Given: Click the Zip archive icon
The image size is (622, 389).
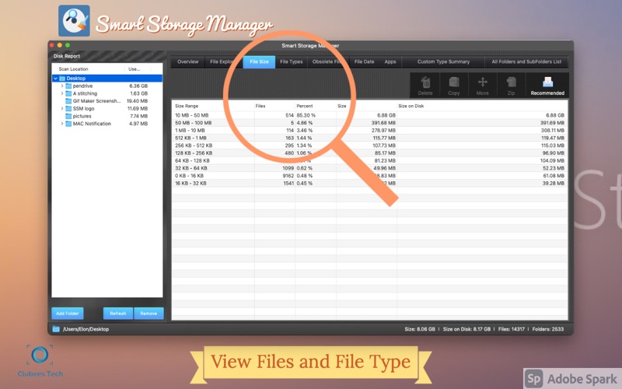Looking at the screenshot, I should pos(511,82).
